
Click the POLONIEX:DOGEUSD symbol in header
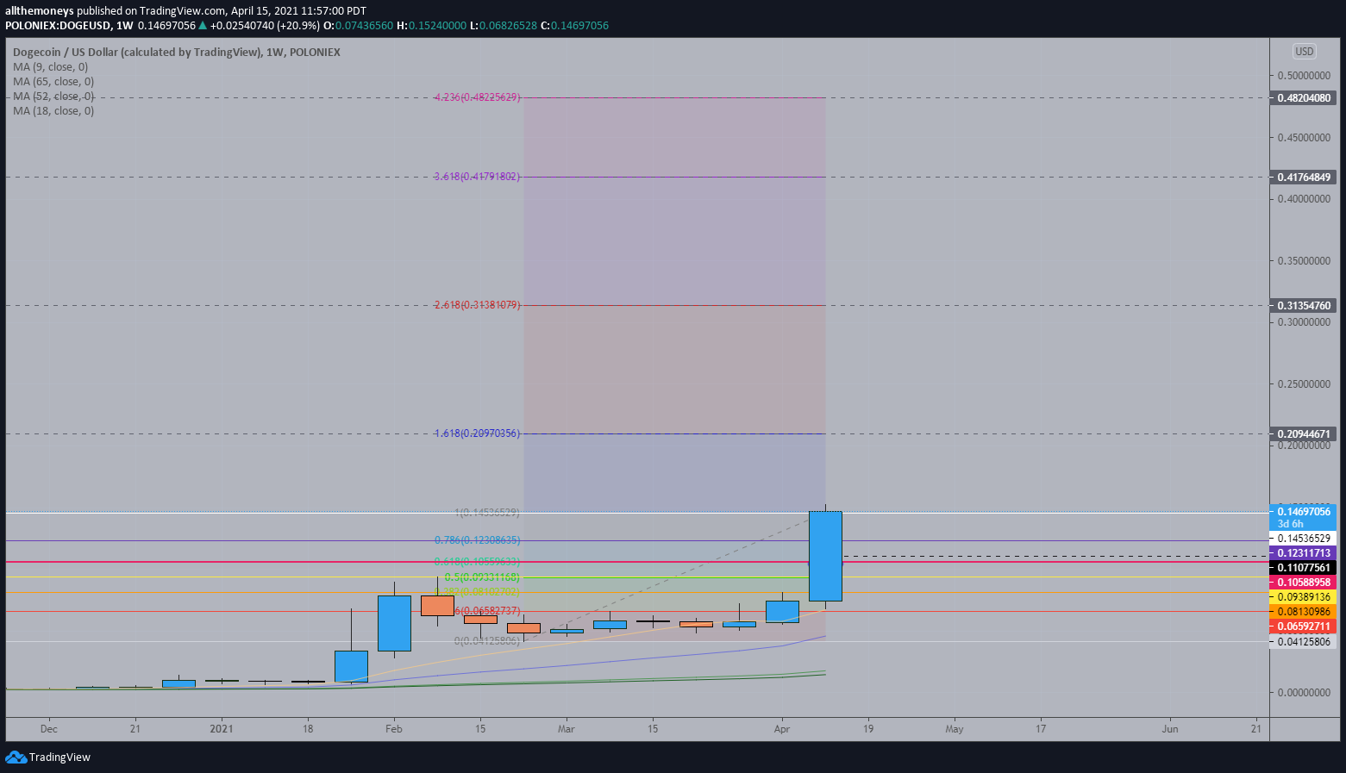coord(58,26)
